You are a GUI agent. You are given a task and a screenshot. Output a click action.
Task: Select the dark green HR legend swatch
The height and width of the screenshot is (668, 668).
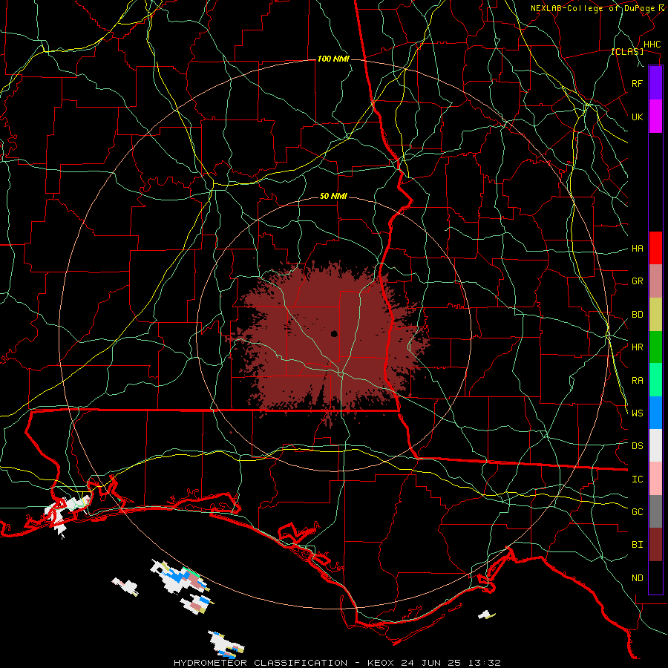click(655, 347)
